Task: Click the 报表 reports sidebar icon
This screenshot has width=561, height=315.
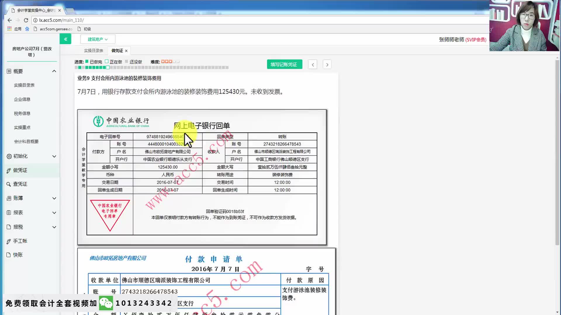Action: (9, 212)
